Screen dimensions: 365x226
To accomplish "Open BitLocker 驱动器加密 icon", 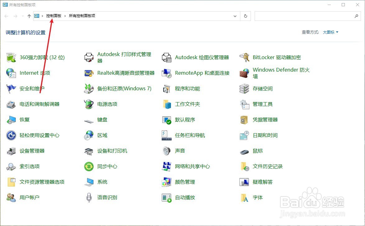I will coord(244,58).
